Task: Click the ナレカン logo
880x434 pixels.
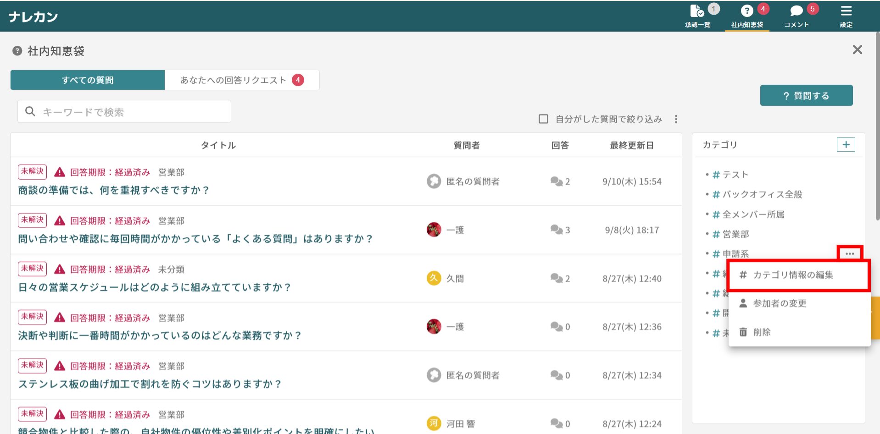Action: tap(33, 17)
